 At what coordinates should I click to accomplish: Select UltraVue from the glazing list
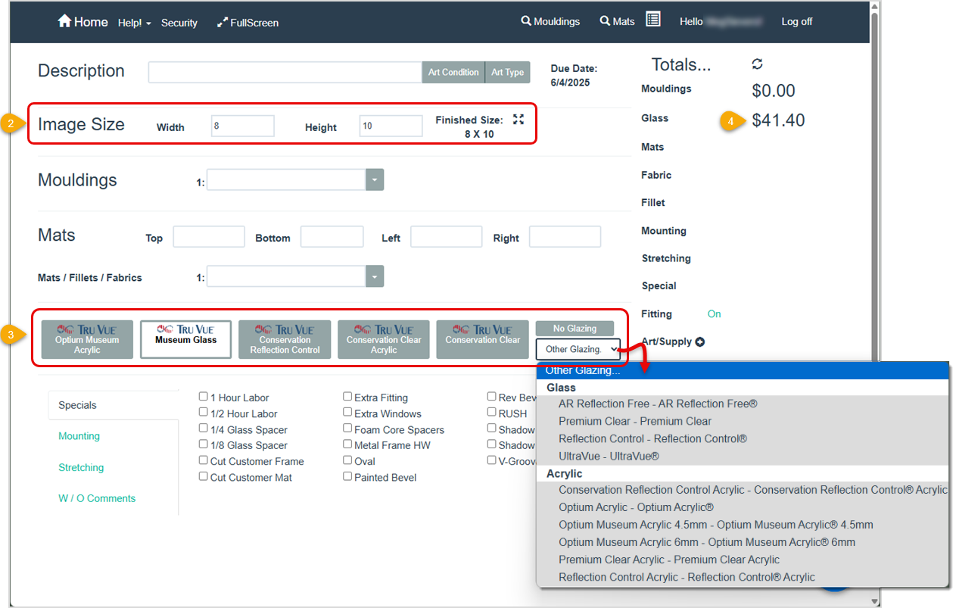coord(609,456)
